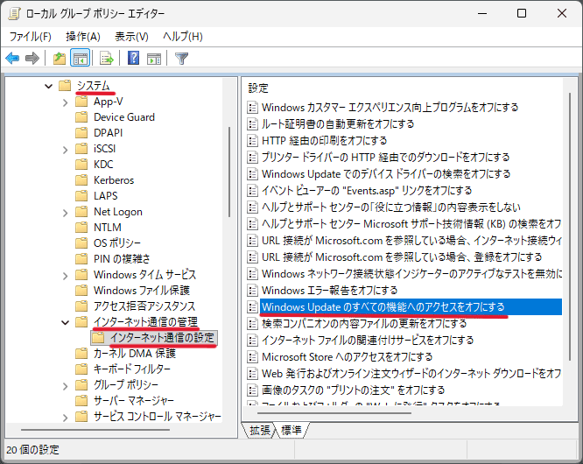Image resolution: width=583 pixels, height=464 pixels.
Task: Select インターネット ファイルの関連付けサービス policy
Action: coord(368,341)
